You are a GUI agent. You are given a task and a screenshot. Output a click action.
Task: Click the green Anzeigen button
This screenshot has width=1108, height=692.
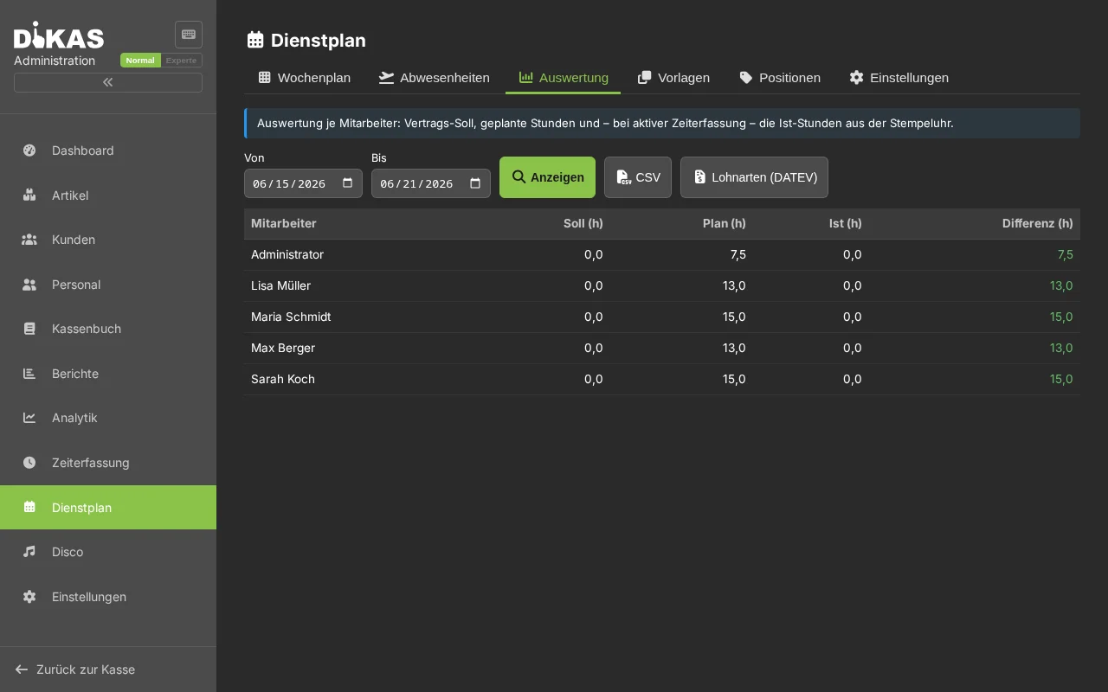tap(547, 177)
